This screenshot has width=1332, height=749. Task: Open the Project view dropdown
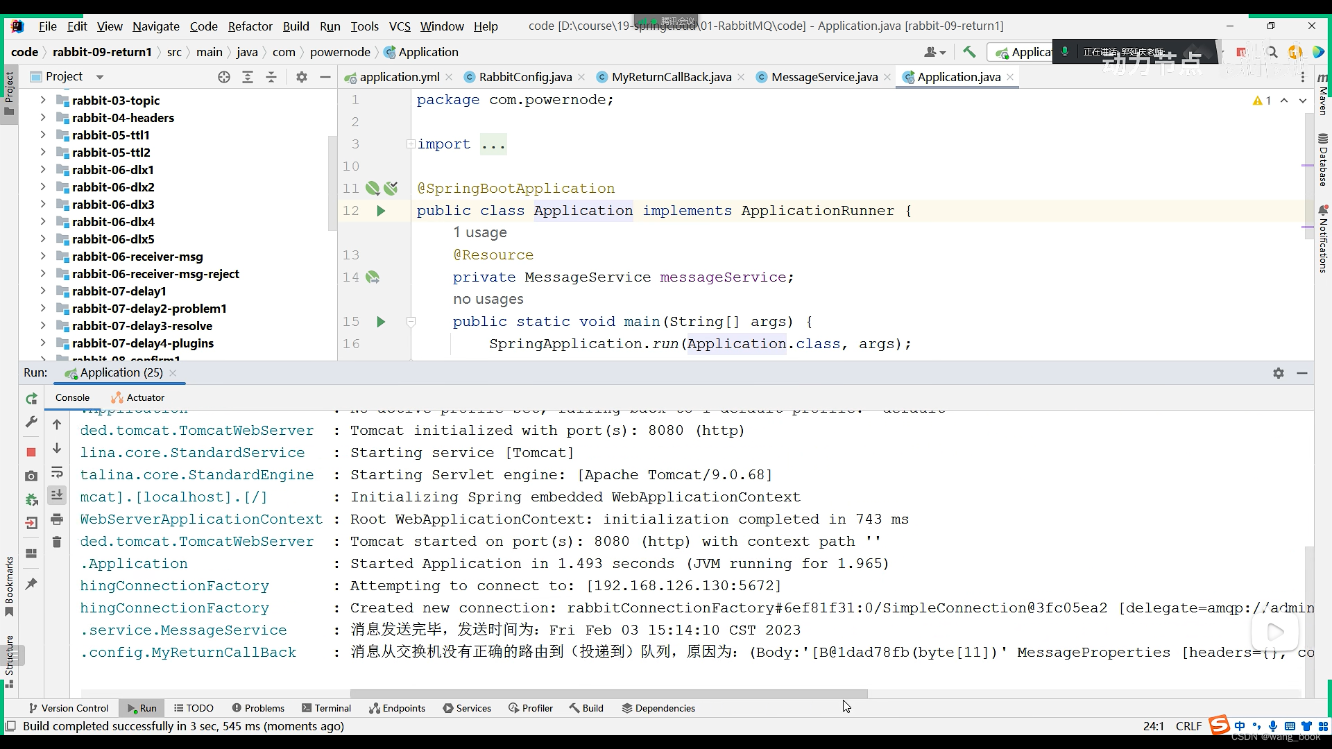pos(100,77)
